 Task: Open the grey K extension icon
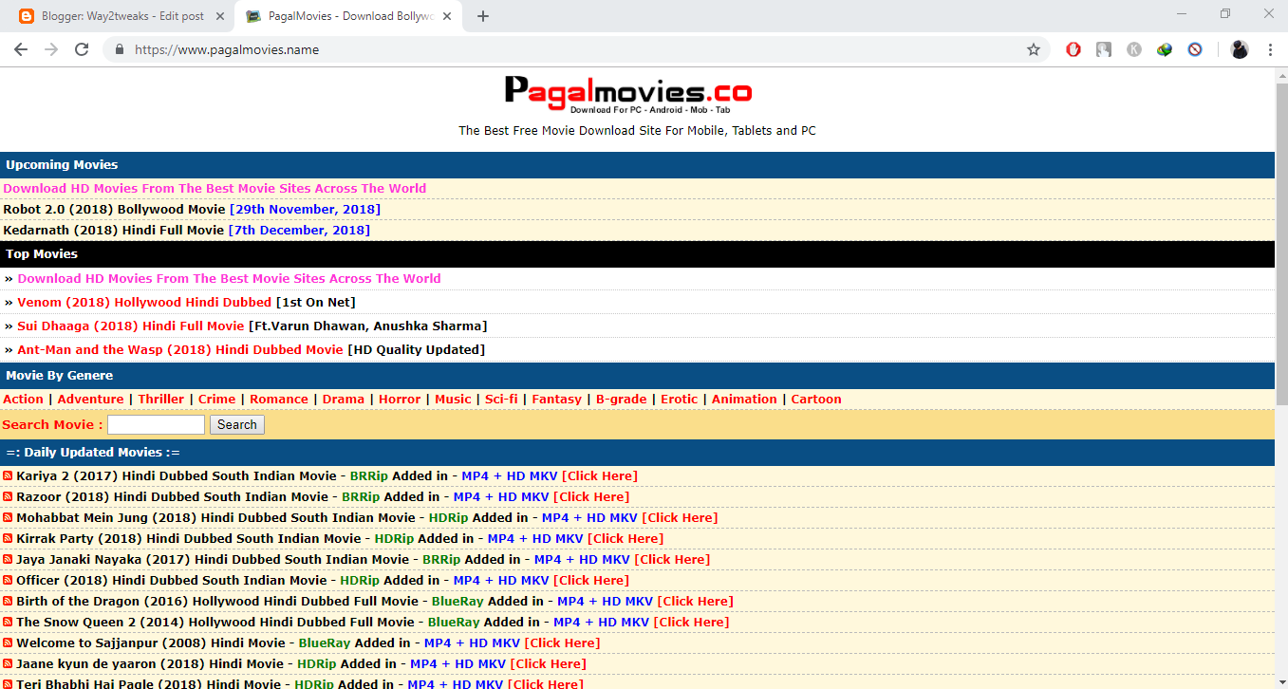(1134, 49)
